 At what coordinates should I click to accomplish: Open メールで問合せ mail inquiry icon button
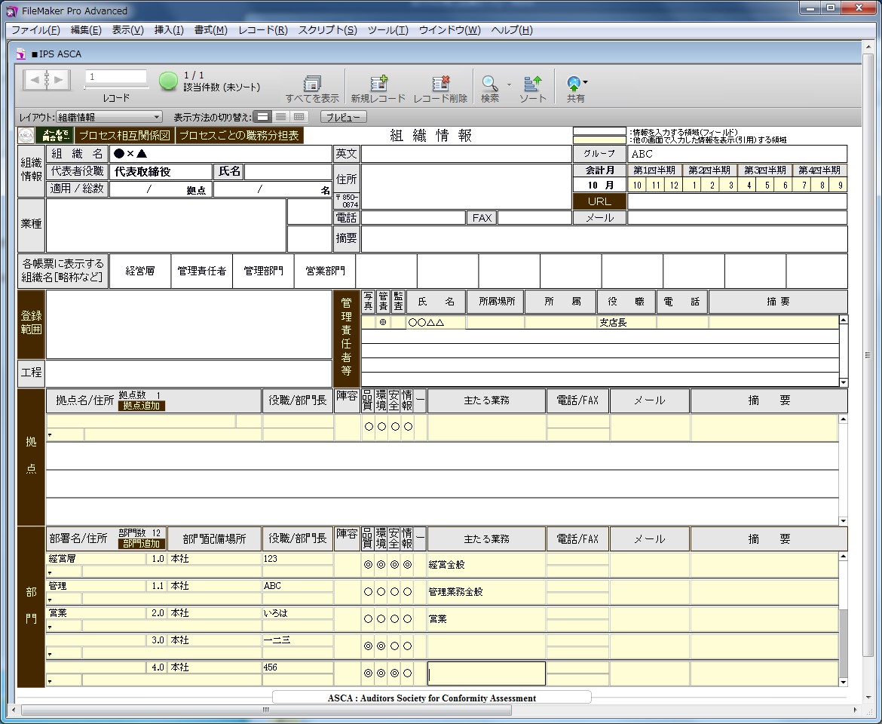pos(54,136)
